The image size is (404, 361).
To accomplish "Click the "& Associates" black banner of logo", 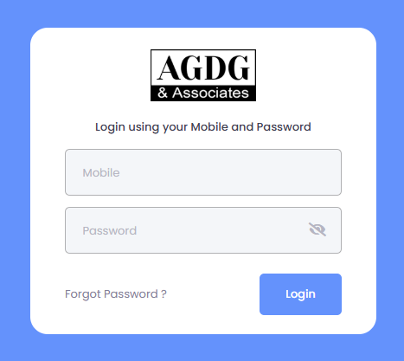I will (x=203, y=93).
